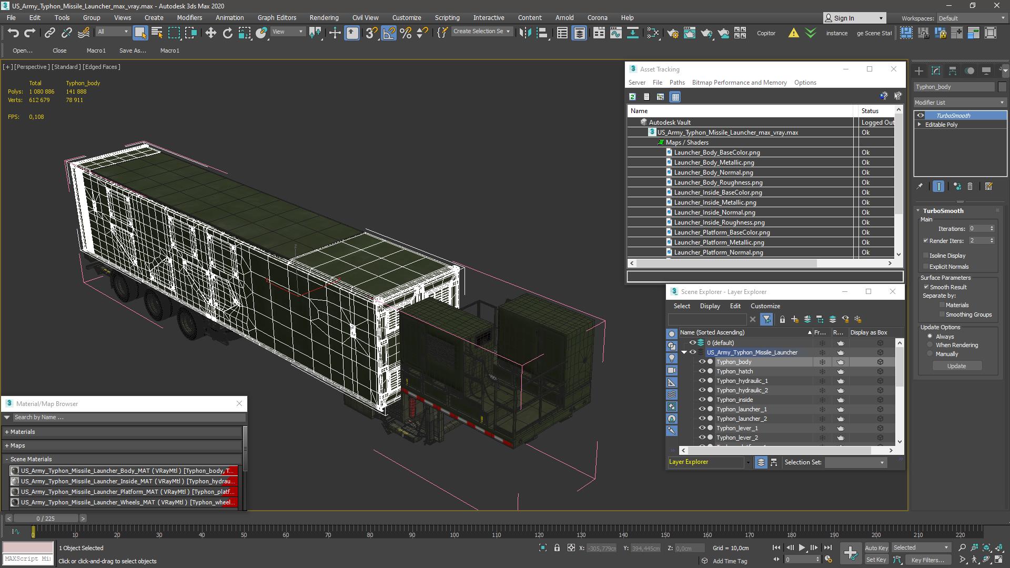Open Select by Name list icon
This screenshot has height=568, width=1010.
157,33
